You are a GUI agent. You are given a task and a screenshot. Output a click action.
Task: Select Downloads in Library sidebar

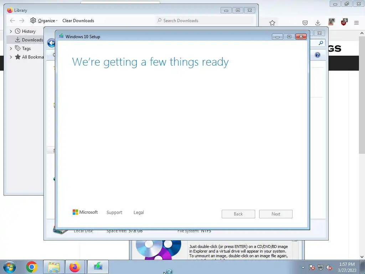tap(26, 40)
